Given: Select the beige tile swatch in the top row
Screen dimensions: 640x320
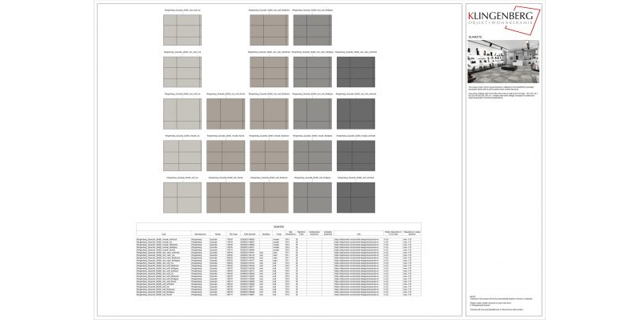Looking at the screenshot, I should (269, 30).
